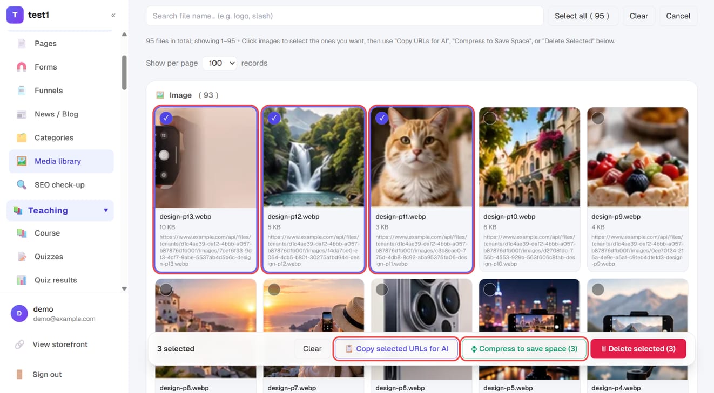Screen dimensions: 714x393
Task: Click Select all (95) button
Action: tap(582, 16)
